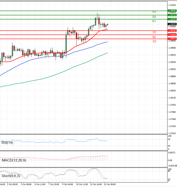The width and height of the screenshot is (177, 187).
Task: Click the Stoch(9,6,3) indicator label
Action: (x=11, y=176)
